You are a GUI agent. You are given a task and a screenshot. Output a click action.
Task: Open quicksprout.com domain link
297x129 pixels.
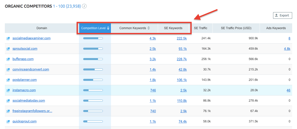(24, 121)
